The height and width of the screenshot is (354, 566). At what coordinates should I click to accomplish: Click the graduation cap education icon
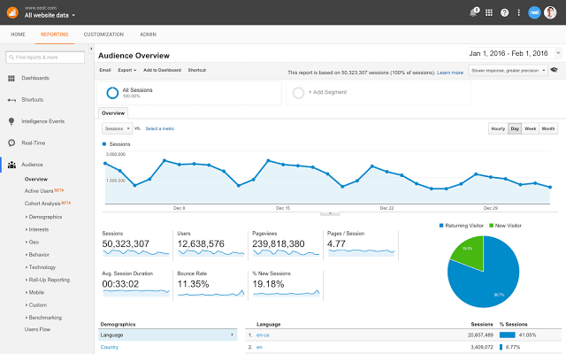tap(554, 69)
